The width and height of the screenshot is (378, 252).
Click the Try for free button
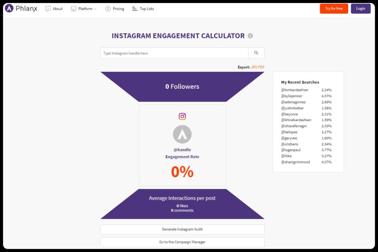coord(334,9)
